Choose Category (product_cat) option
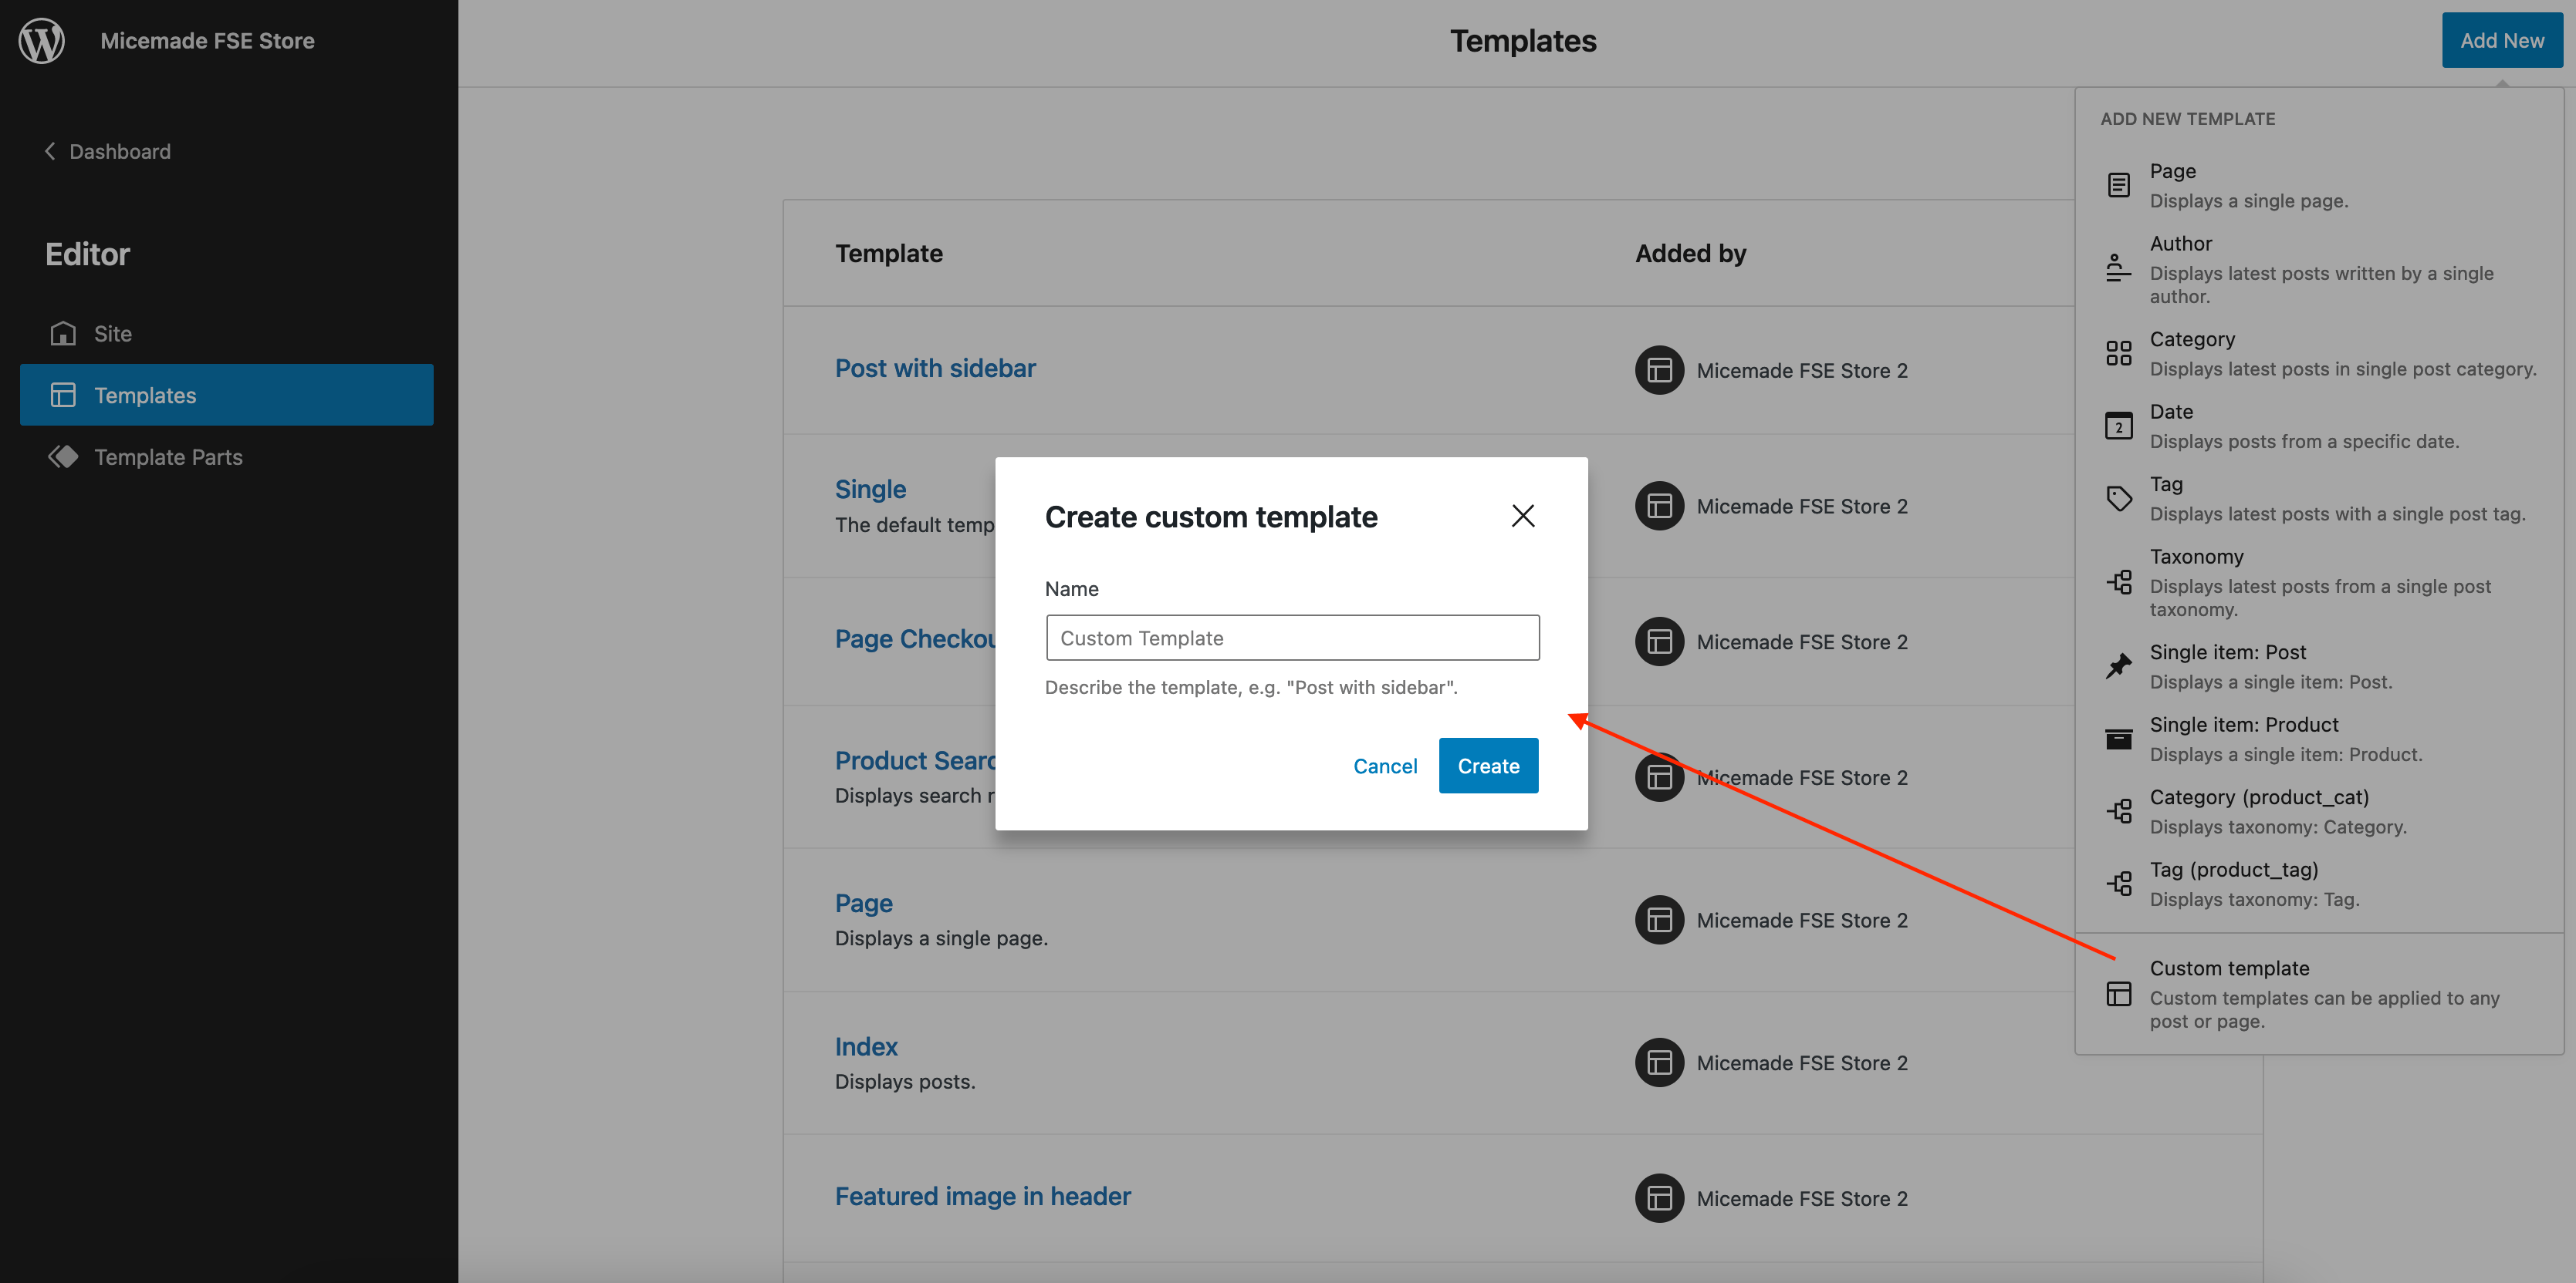 pyautogui.click(x=2318, y=810)
